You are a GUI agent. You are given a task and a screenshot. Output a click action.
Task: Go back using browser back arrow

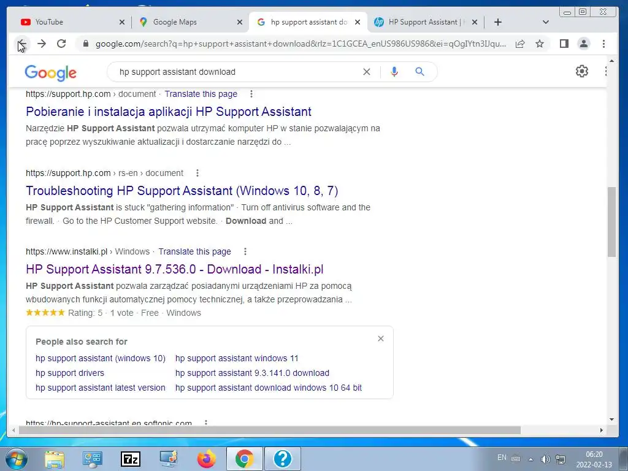[22, 44]
